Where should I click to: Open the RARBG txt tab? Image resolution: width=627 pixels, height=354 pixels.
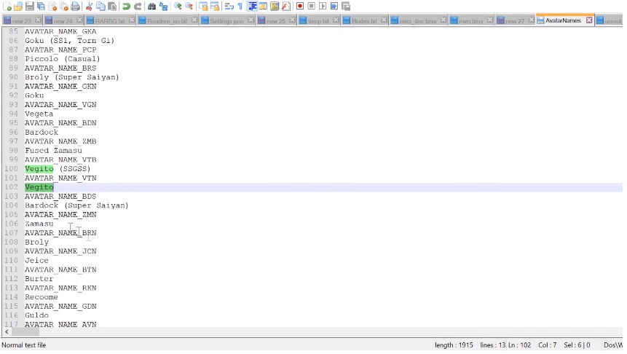pos(109,21)
